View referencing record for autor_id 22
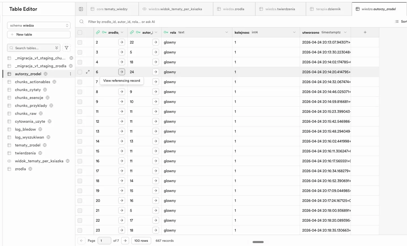The height and width of the screenshot is (246, 407). tap(156, 42)
